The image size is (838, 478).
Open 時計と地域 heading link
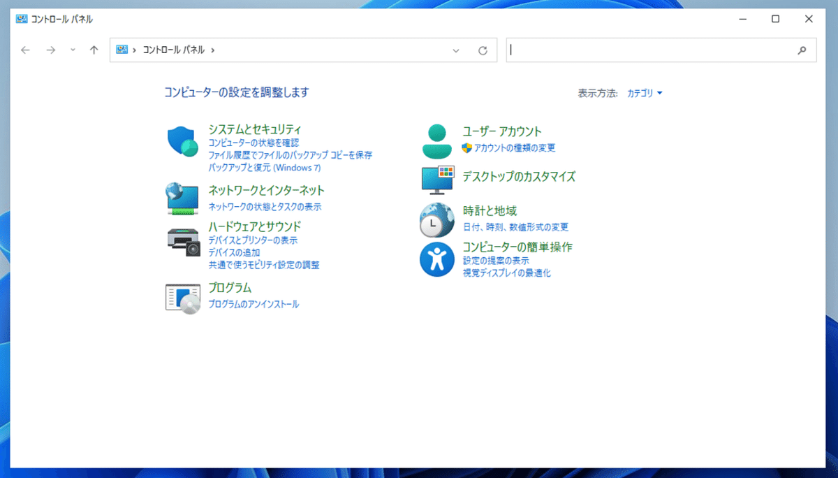click(490, 210)
